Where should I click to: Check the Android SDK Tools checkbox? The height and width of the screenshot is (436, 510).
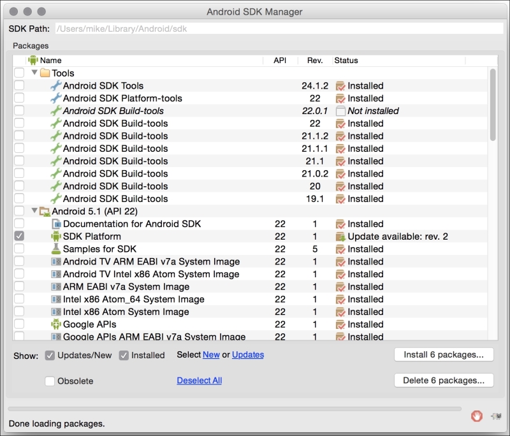[19, 85]
